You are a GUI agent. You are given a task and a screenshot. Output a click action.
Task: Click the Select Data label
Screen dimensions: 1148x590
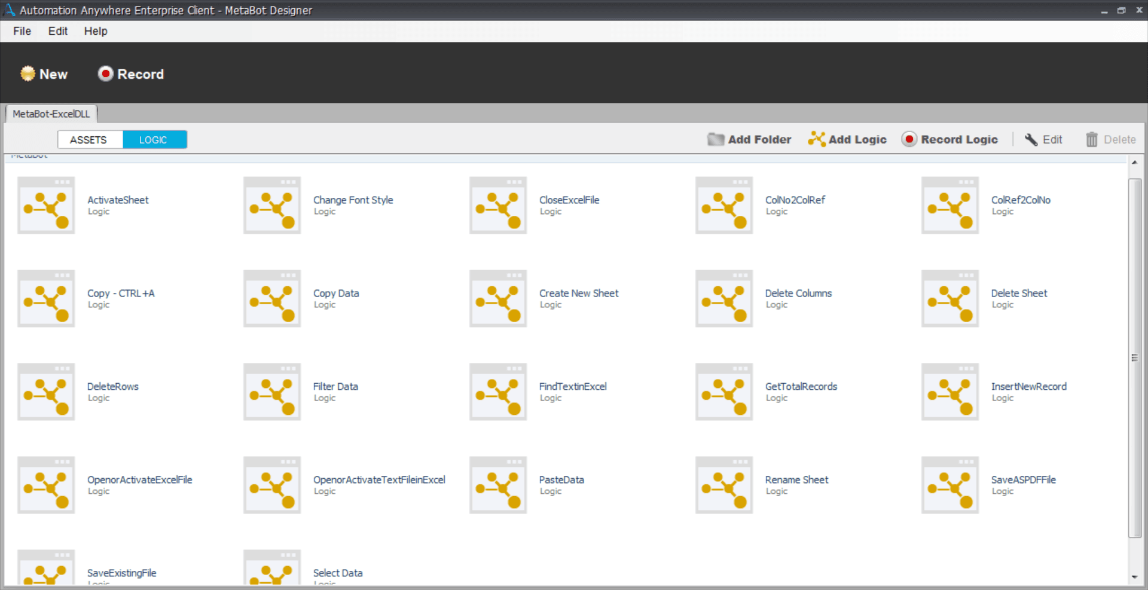(x=338, y=573)
